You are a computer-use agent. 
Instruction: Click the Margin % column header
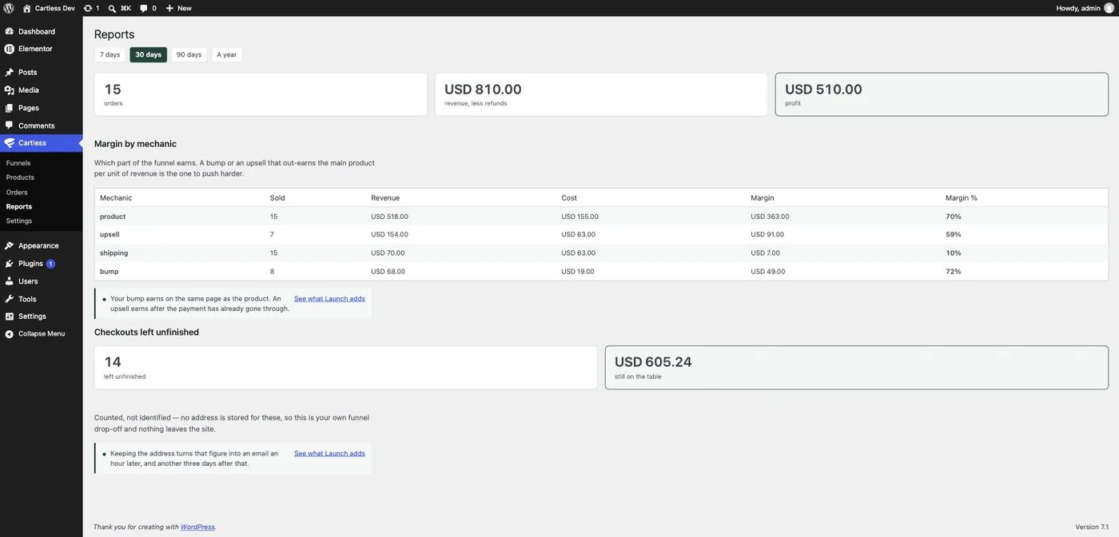pyautogui.click(x=962, y=197)
